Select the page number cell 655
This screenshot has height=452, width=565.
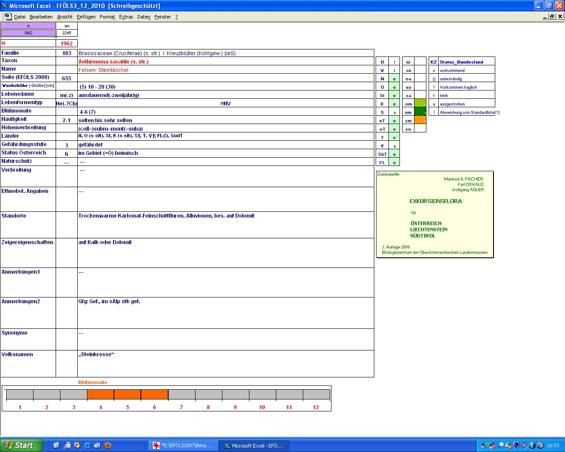click(x=67, y=78)
